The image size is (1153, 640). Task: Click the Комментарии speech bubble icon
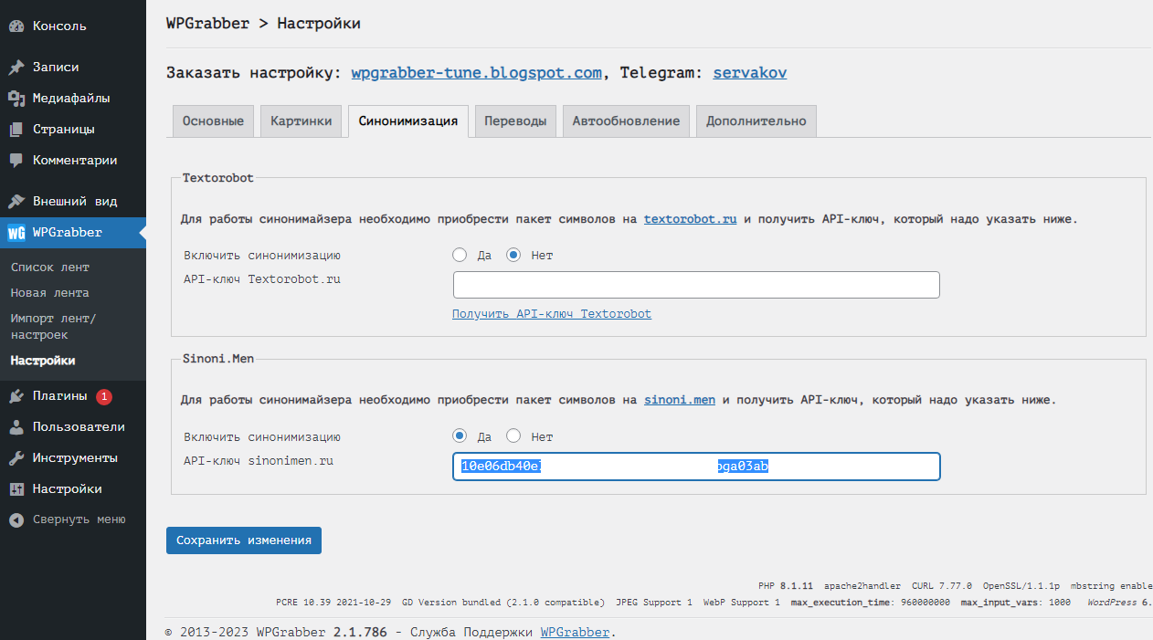coord(16,161)
